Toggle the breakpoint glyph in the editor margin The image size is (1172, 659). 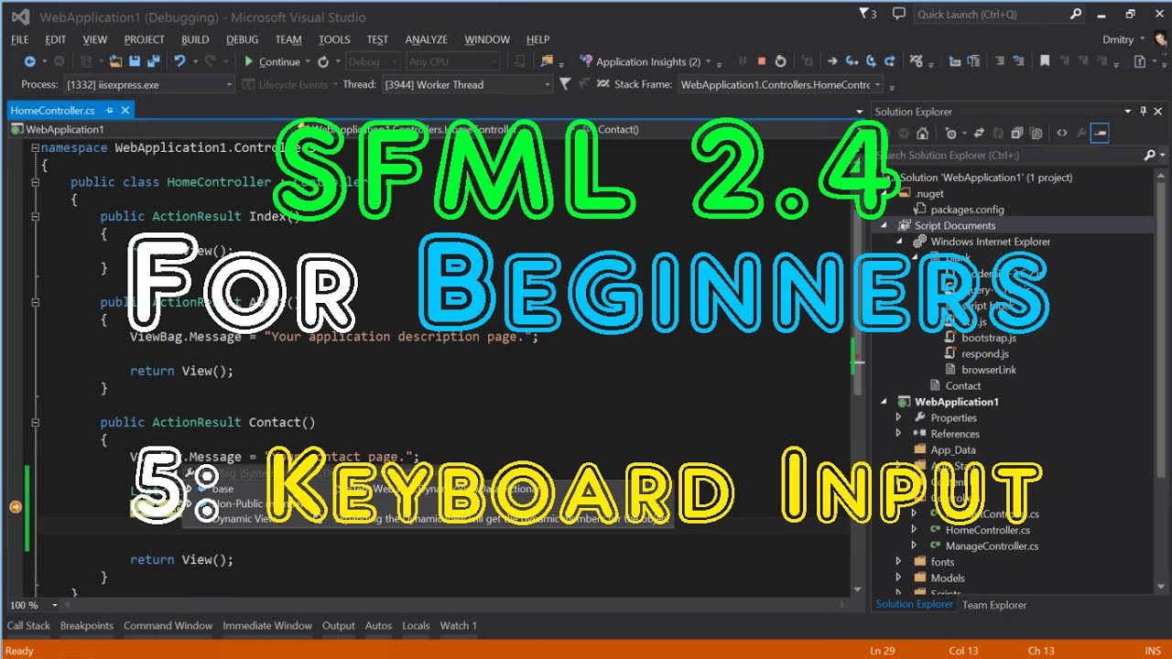click(x=15, y=506)
